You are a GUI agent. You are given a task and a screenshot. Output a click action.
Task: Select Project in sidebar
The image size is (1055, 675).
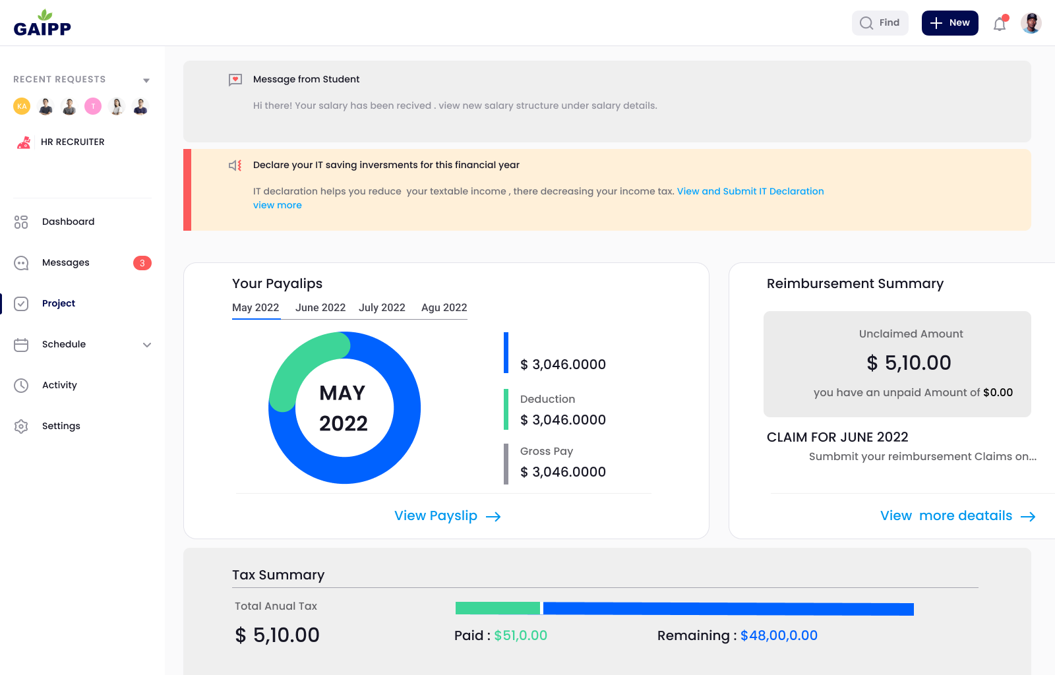tap(59, 304)
